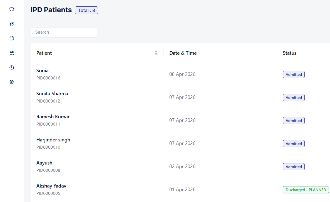Screen dimensions: 330x202
Task: Open patient Sonia's record
Action: pyautogui.click(x=43, y=71)
